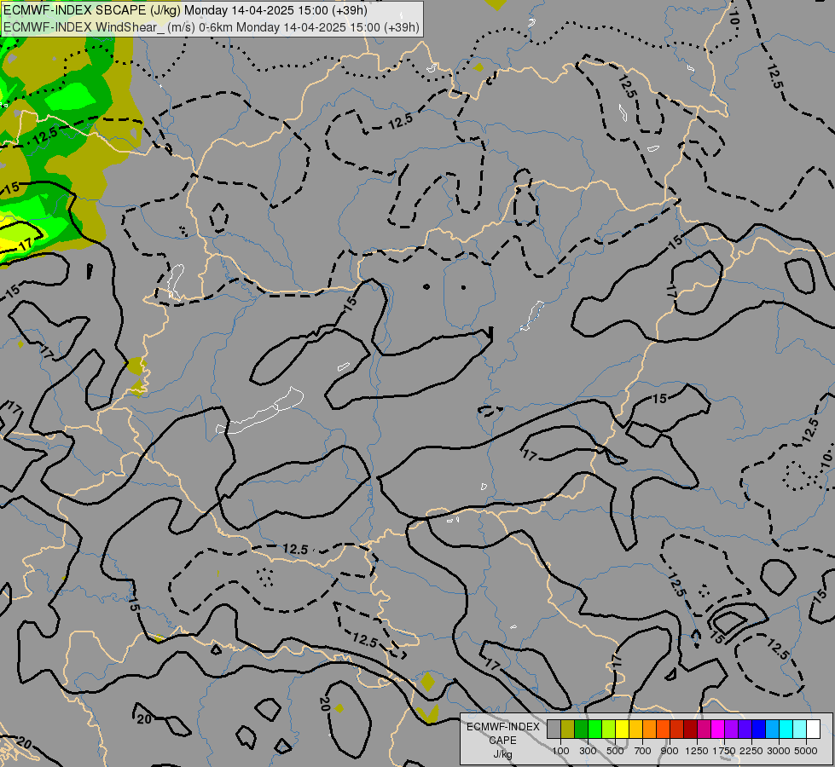Click the '17' label inside yellow CAPE patch
Viewport: 835px width, 767px height.
pos(25,245)
